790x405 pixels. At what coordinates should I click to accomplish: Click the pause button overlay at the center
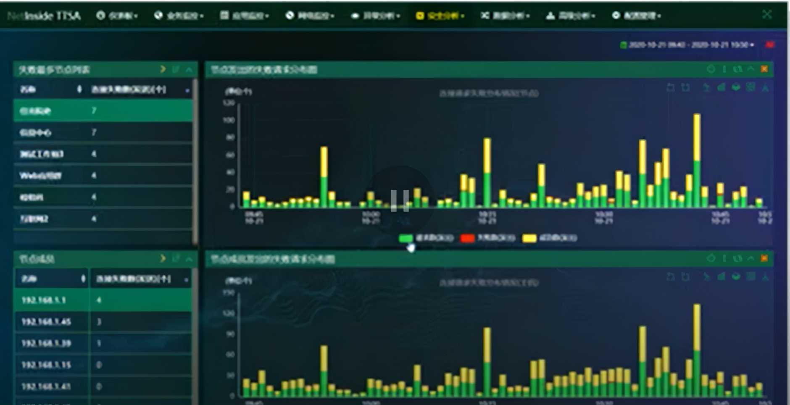tap(400, 200)
